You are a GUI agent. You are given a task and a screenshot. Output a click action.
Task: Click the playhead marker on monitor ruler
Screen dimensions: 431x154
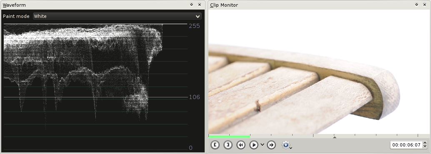pos(335,137)
